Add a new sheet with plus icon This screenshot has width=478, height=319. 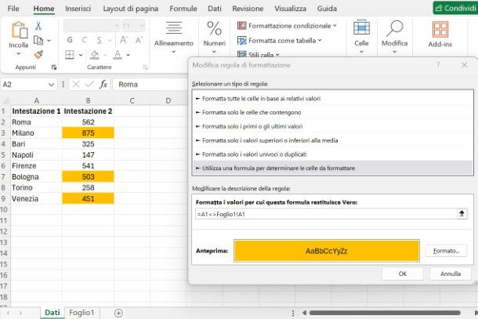[x=118, y=313]
